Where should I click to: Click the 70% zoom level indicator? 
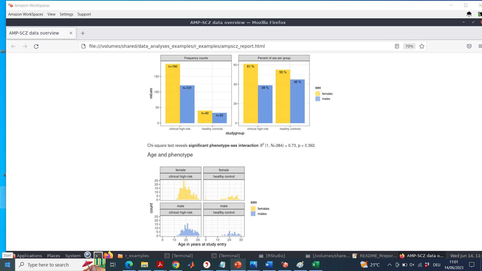coord(409,46)
